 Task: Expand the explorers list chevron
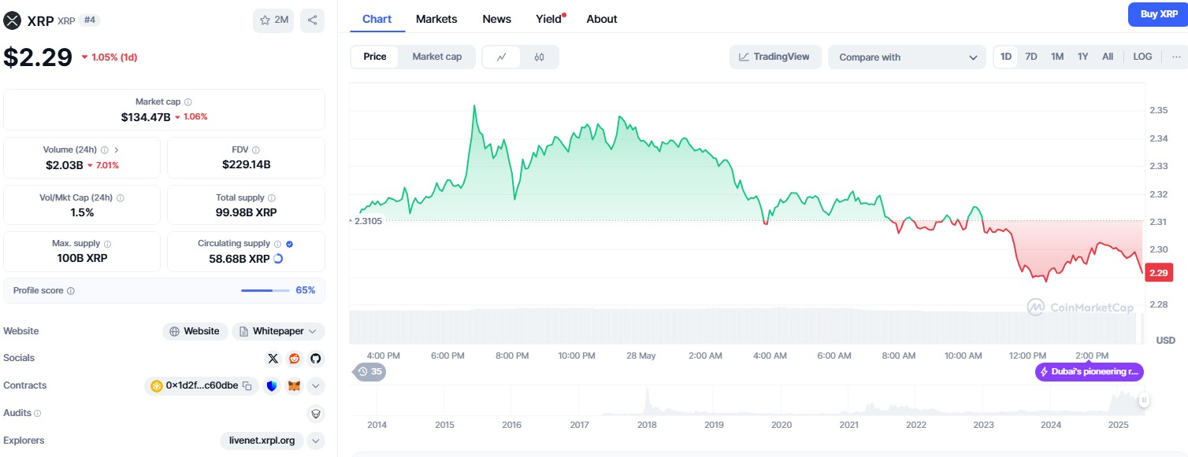click(315, 440)
